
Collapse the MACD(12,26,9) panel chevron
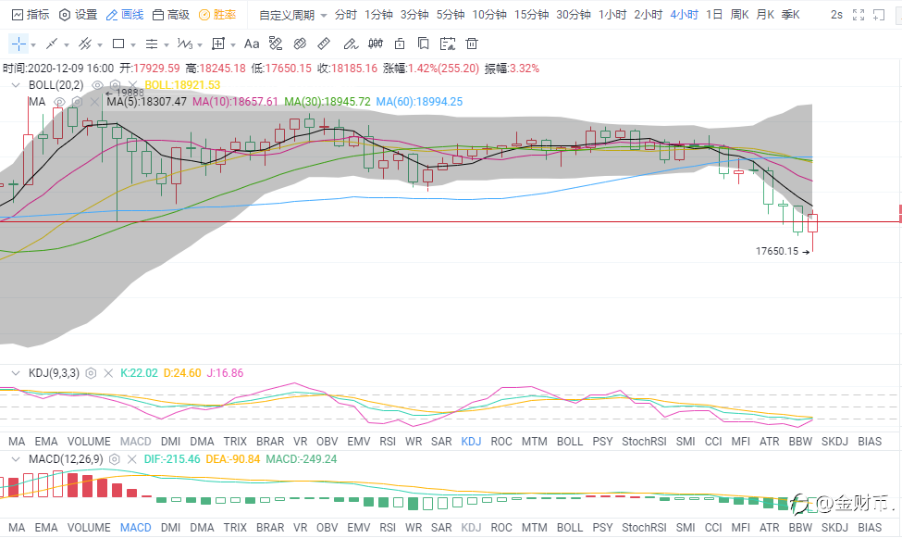point(16,459)
